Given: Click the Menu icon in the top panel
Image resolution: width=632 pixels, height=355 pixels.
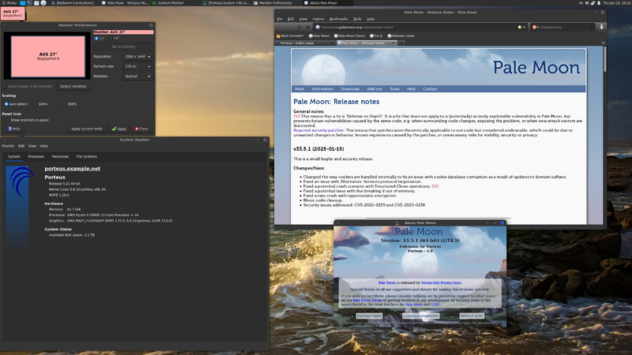Looking at the screenshot, I should click(x=10, y=3).
